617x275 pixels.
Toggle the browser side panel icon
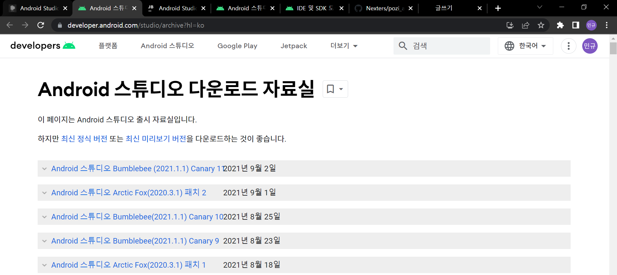pos(576,25)
